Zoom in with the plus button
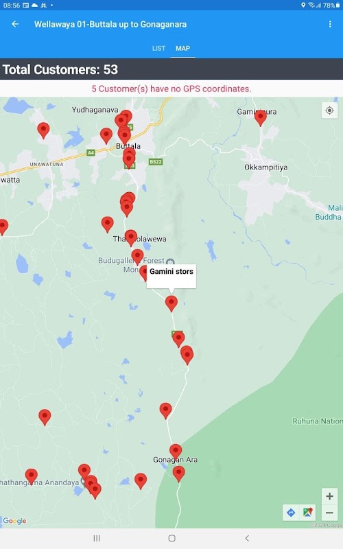 (x=329, y=496)
